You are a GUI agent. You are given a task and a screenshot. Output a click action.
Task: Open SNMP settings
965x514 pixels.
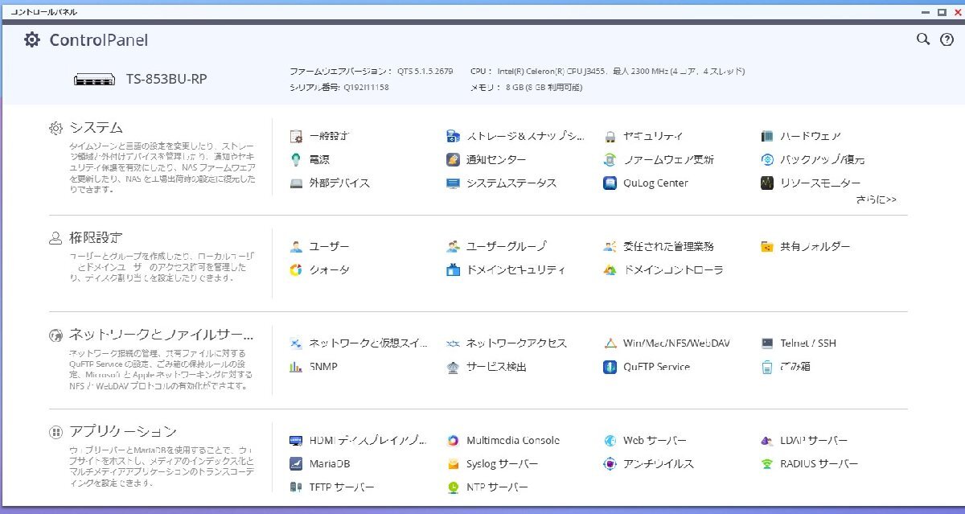[314, 366]
